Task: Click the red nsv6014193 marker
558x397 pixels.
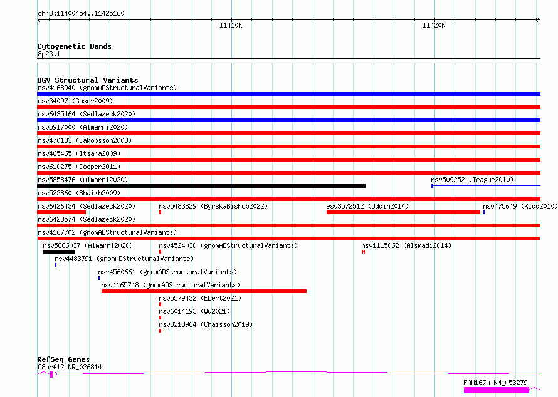Action: click(160, 317)
